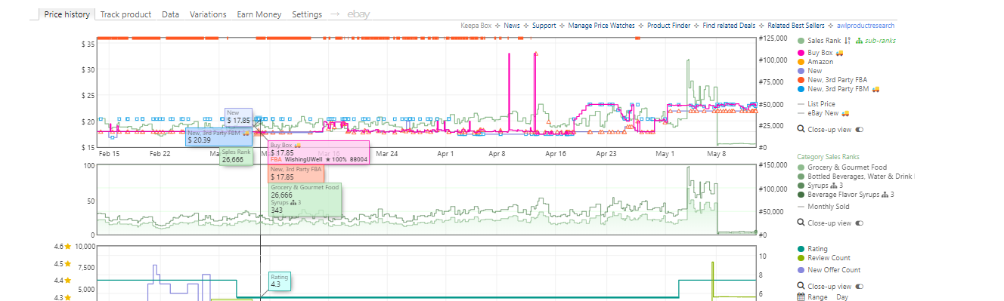Open the Settings tab

click(x=306, y=14)
